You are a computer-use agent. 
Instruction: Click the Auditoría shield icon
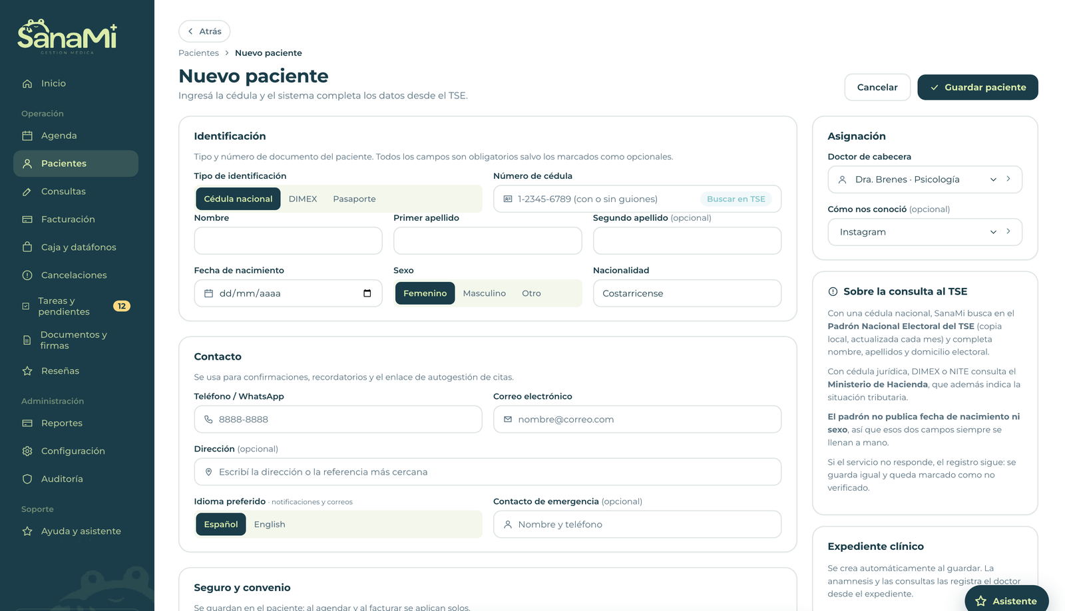point(27,479)
